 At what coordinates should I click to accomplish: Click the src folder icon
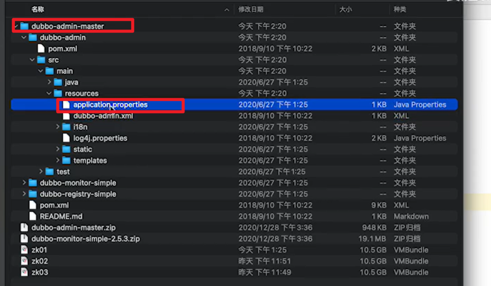coord(41,60)
